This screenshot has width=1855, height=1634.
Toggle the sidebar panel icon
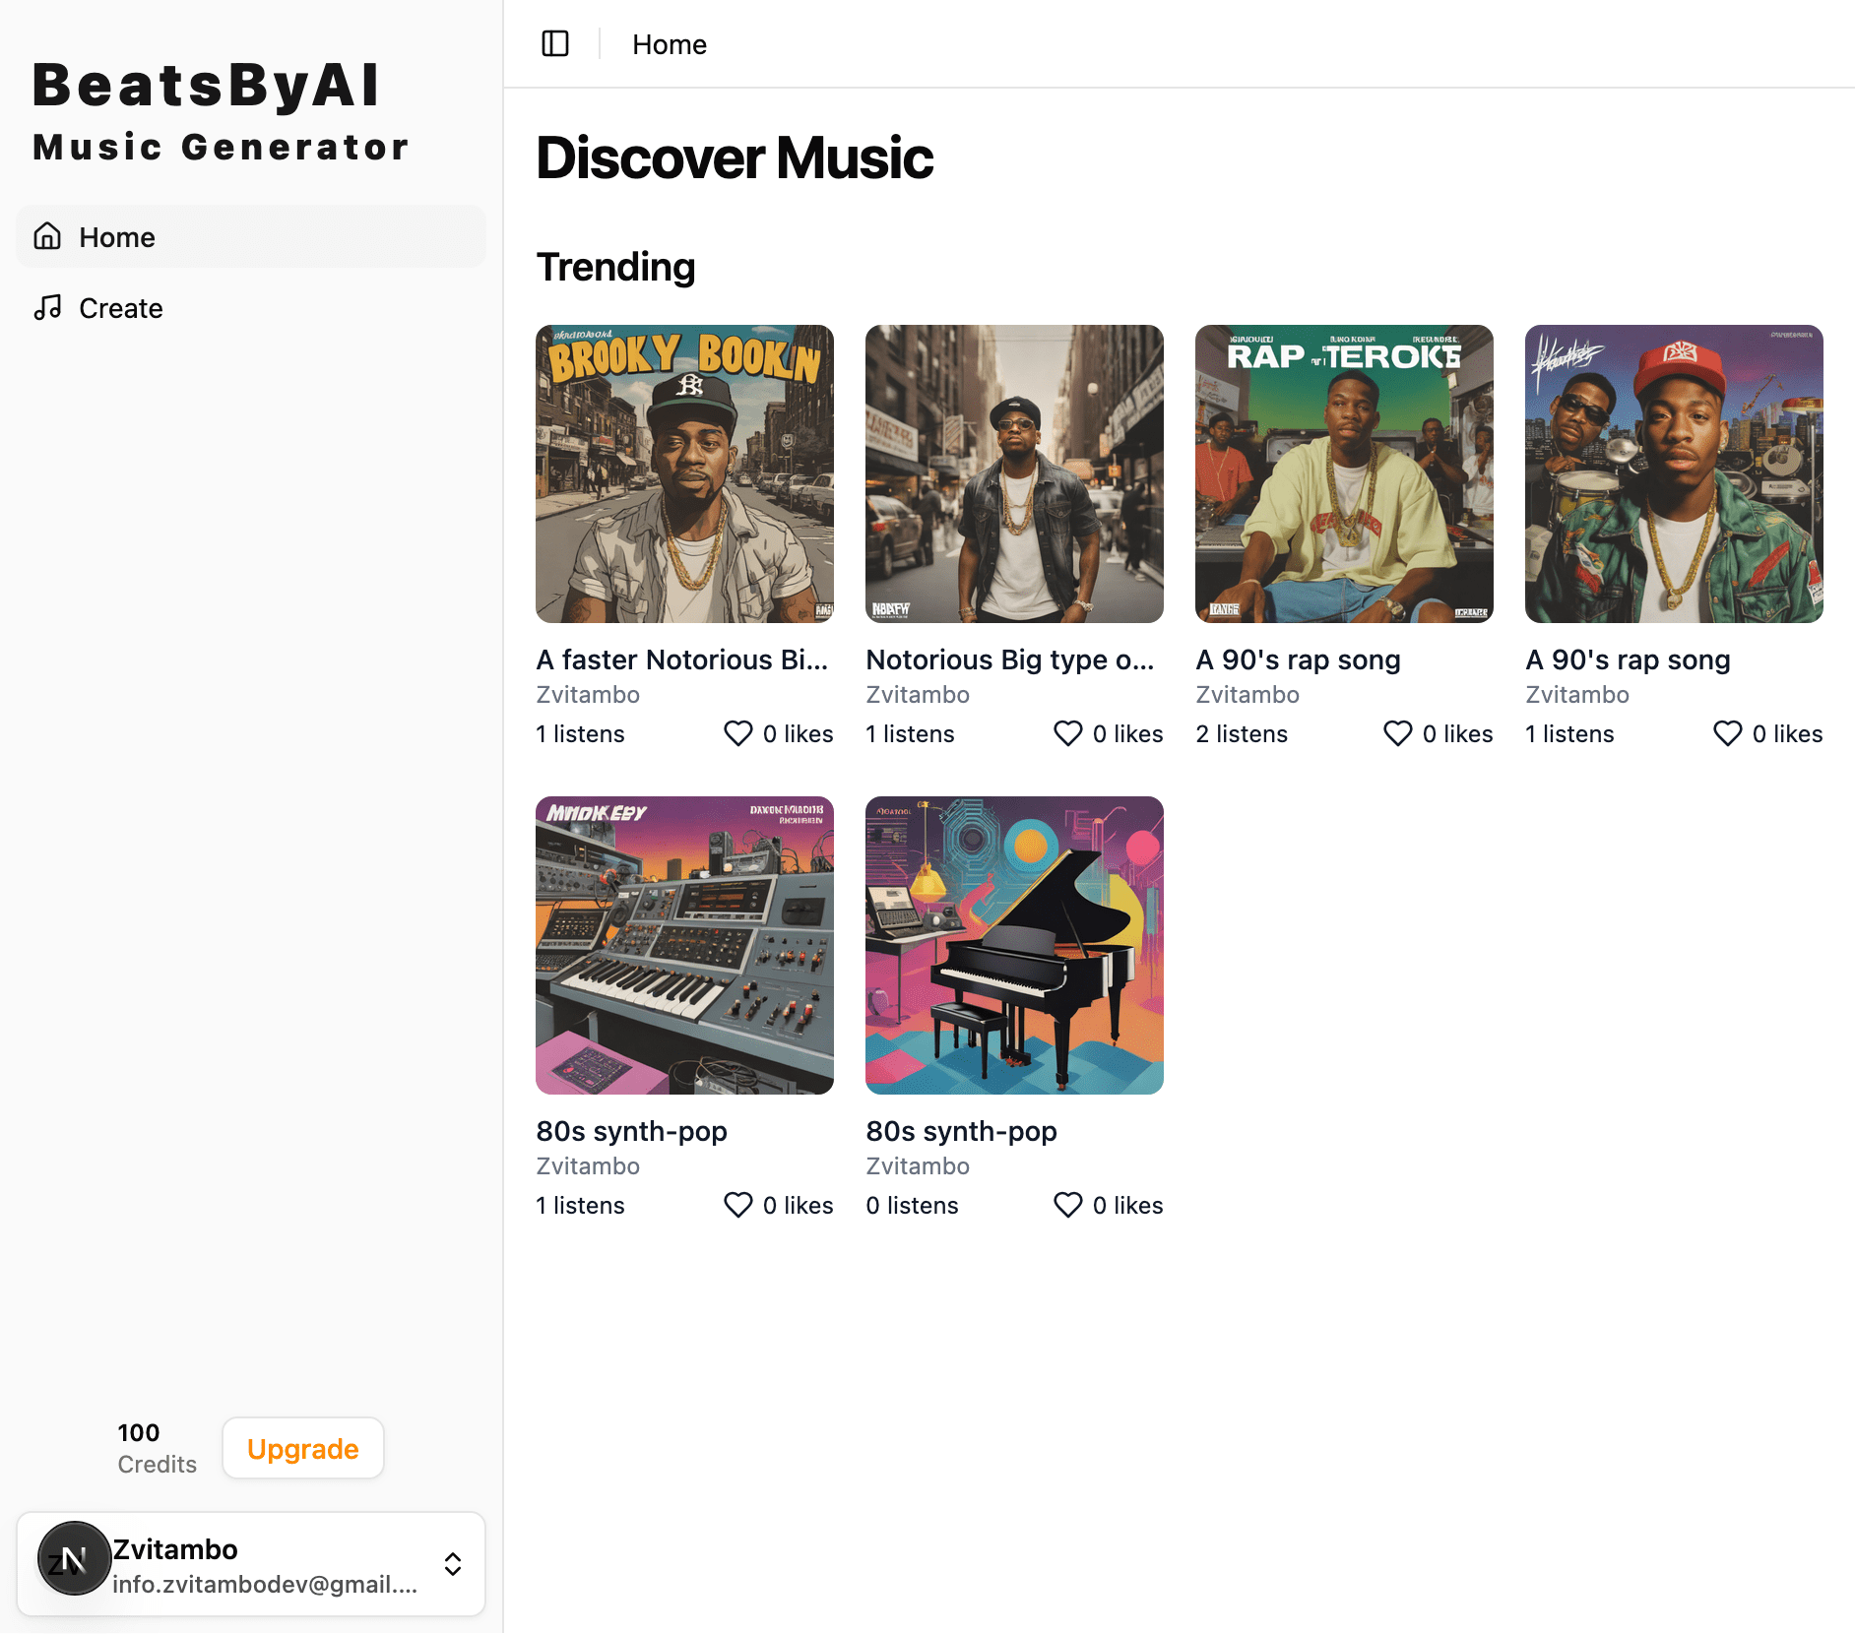click(555, 44)
